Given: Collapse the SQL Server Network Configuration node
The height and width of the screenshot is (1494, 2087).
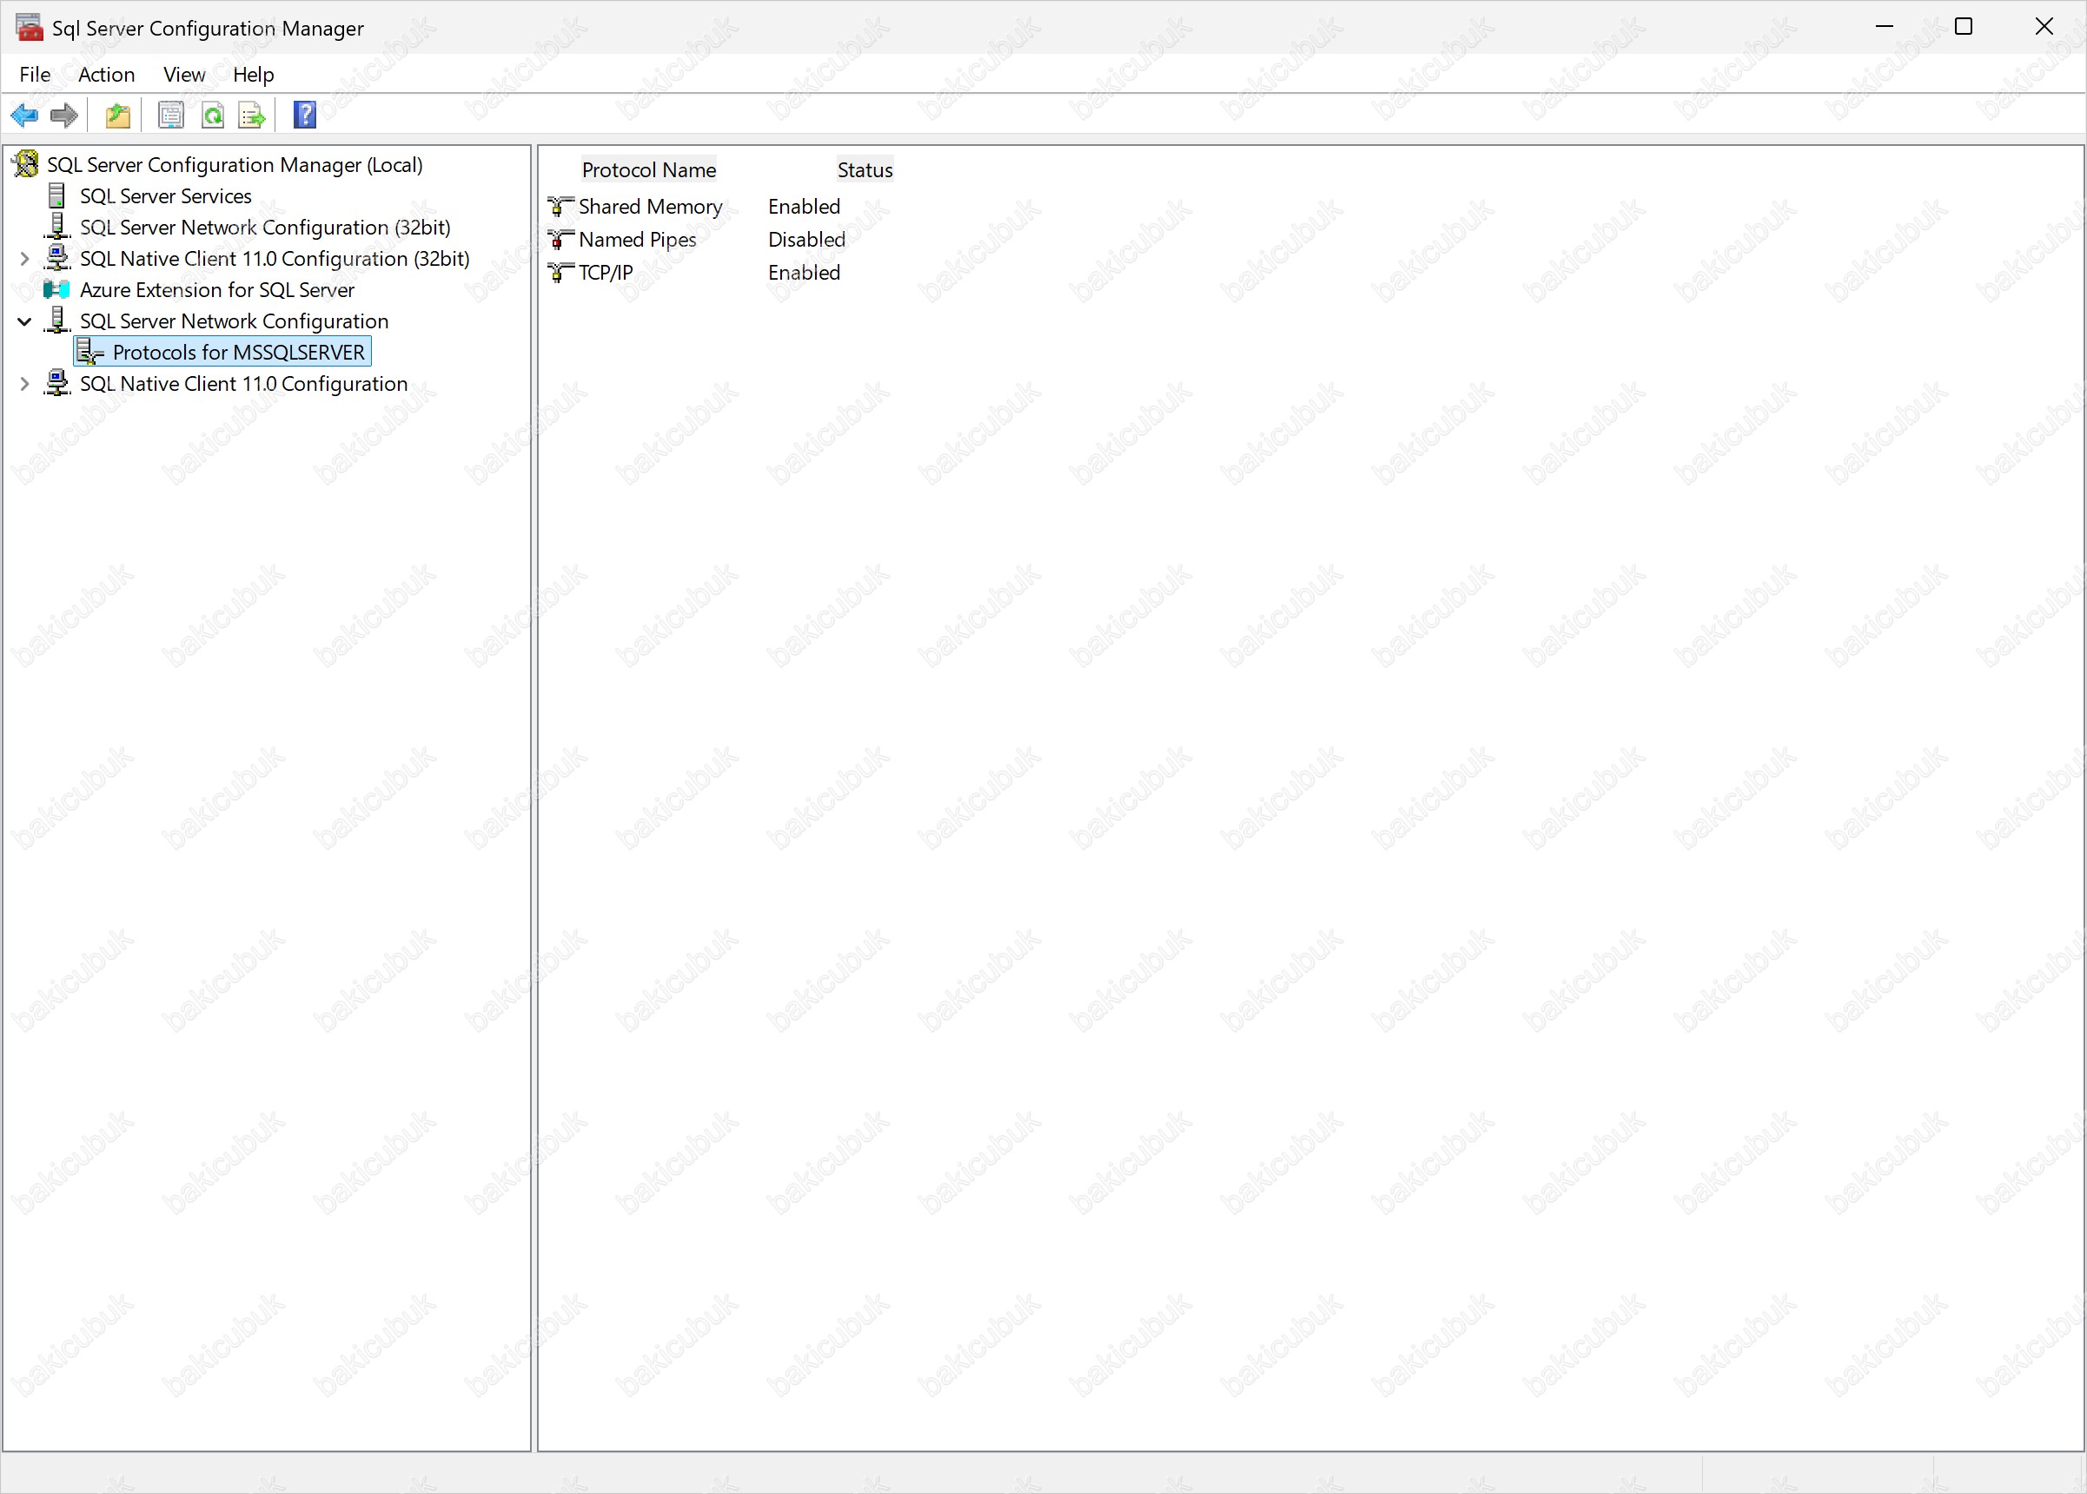Looking at the screenshot, I should point(25,322).
